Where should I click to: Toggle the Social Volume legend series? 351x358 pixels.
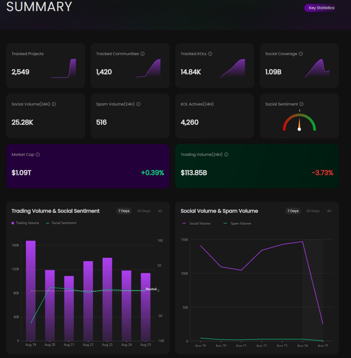point(196,223)
